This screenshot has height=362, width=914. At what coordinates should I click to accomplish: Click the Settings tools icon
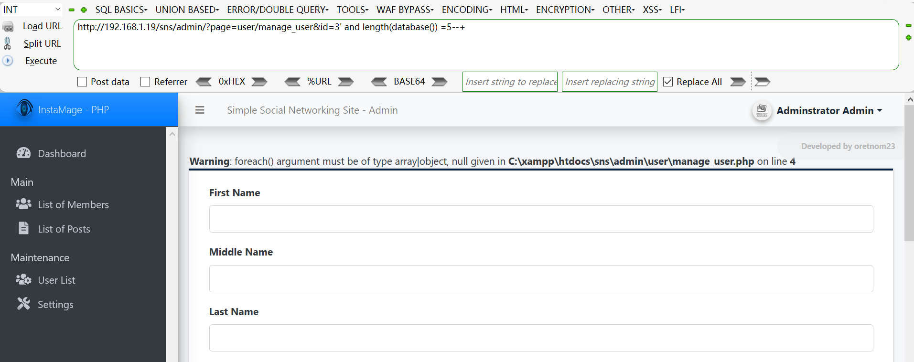(x=23, y=303)
